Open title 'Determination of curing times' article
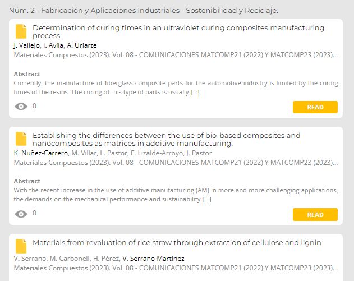This screenshot has height=281, width=354. coord(178,31)
